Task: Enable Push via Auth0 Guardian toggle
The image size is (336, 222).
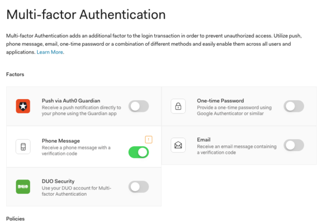Action: pos(139,107)
